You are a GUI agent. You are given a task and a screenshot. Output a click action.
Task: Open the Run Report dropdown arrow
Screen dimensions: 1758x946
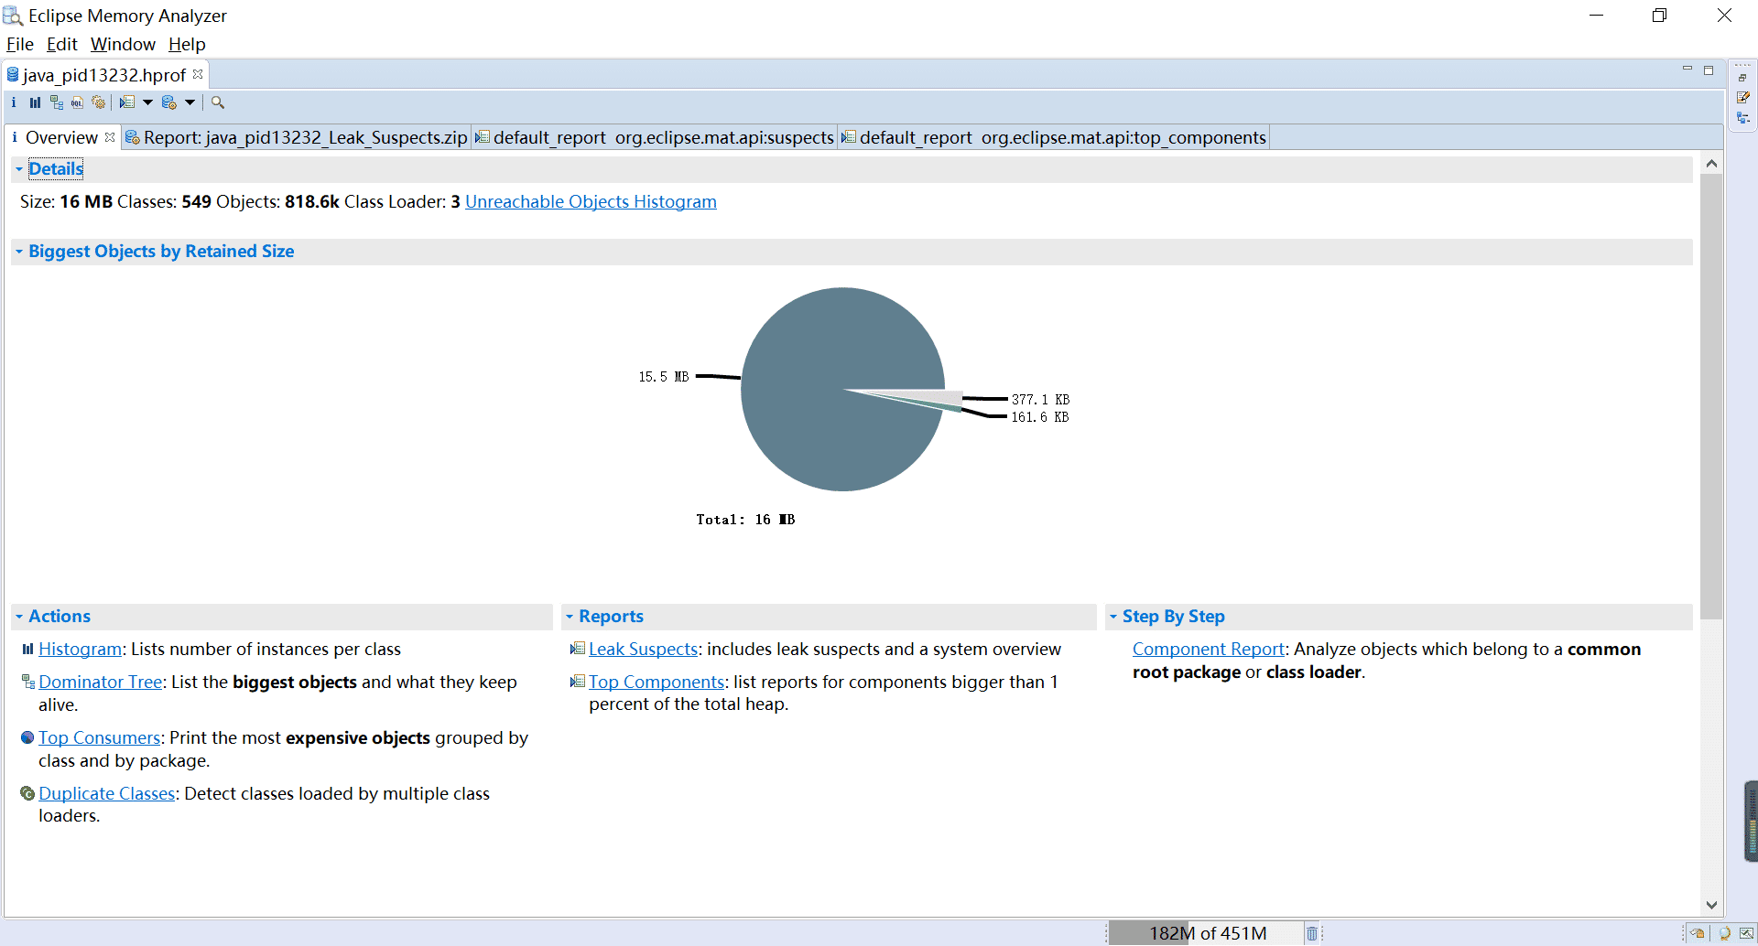(x=147, y=102)
